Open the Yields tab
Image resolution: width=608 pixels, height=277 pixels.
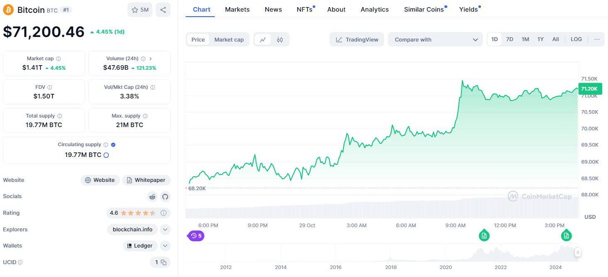click(469, 9)
